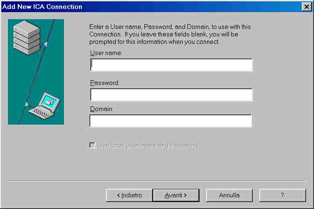Click the instruction text paragraph
This screenshot has width=314, height=209.
click(x=169, y=35)
